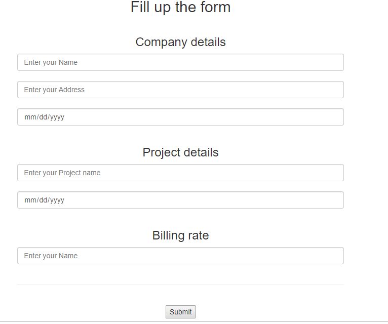
Task: Focus the input under Billing rate heading
Action: pos(180,256)
